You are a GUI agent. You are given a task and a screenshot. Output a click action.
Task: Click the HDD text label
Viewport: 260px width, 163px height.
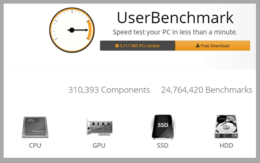[226, 145]
